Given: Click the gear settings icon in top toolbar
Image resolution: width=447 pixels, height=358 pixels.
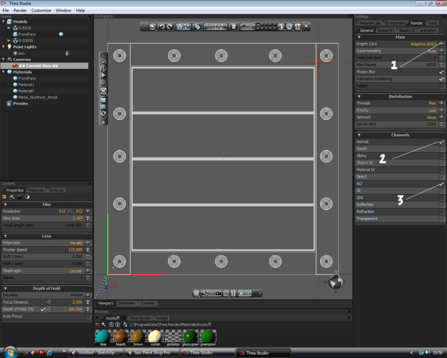Looking at the screenshot, I should [289, 26].
